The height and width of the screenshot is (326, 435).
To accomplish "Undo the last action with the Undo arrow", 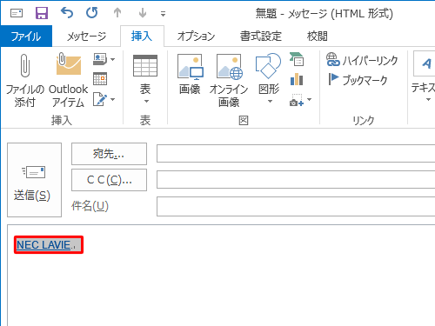I will (67, 13).
